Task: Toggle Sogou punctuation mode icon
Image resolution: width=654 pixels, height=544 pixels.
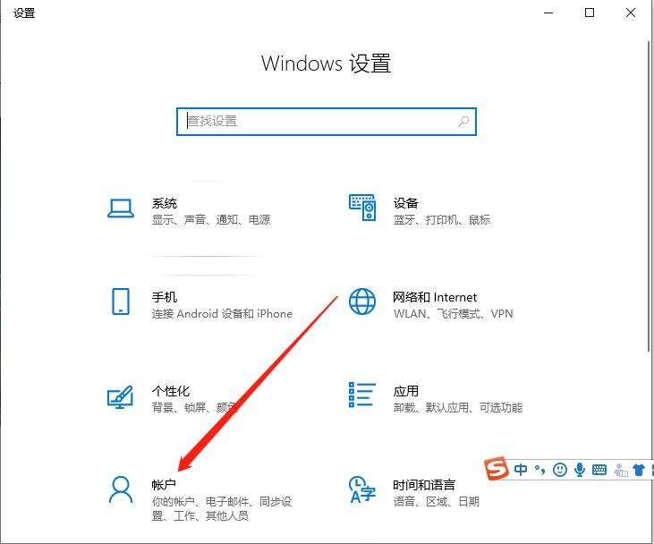Action: (x=540, y=470)
